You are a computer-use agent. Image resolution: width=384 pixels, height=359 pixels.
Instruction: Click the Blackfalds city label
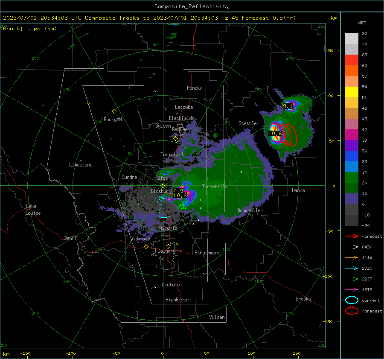pyautogui.click(x=181, y=118)
